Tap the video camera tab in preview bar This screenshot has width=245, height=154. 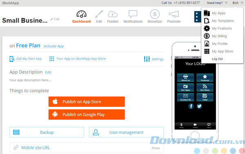[x=195, y=125]
